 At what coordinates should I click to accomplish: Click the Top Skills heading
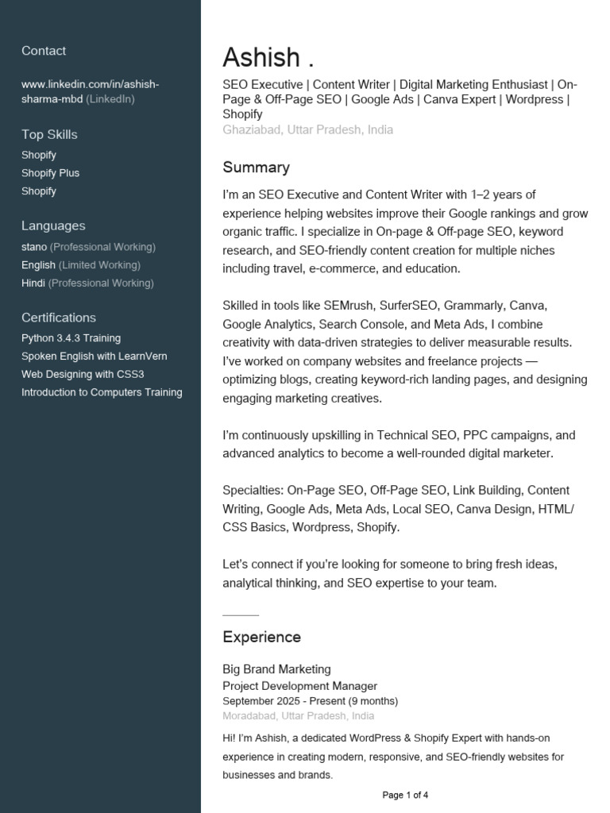coord(49,134)
